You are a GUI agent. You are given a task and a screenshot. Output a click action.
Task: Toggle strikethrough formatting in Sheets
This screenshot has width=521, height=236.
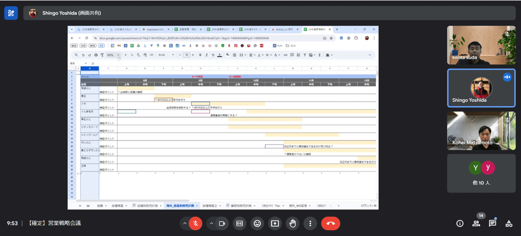click(x=213, y=55)
